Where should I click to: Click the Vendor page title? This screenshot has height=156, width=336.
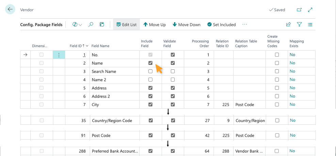[27, 10]
